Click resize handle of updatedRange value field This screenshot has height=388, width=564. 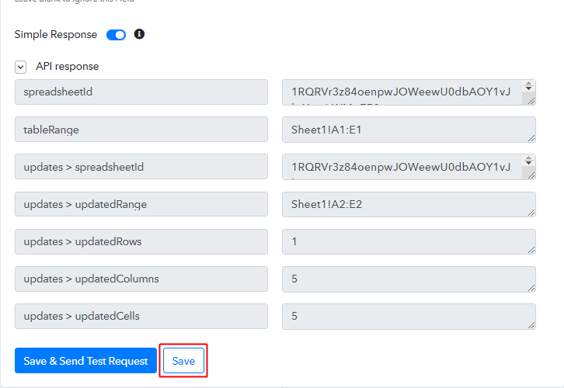(531, 213)
